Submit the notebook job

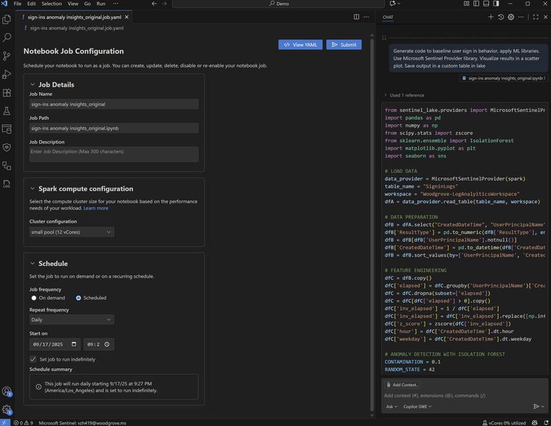(344, 45)
